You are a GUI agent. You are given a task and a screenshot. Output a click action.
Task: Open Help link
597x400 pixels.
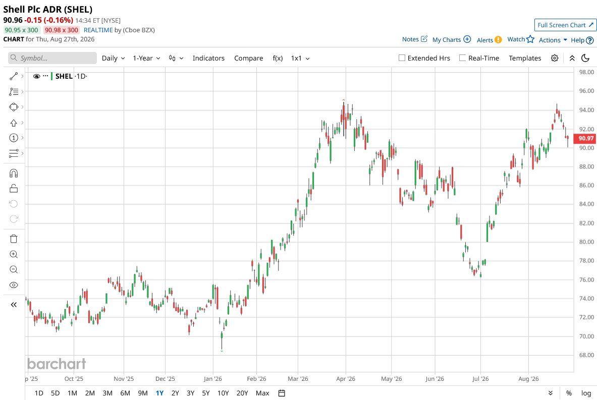click(x=582, y=40)
